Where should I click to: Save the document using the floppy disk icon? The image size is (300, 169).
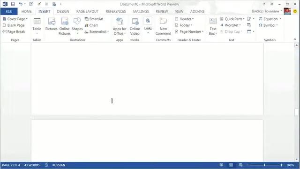coord(13,4)
